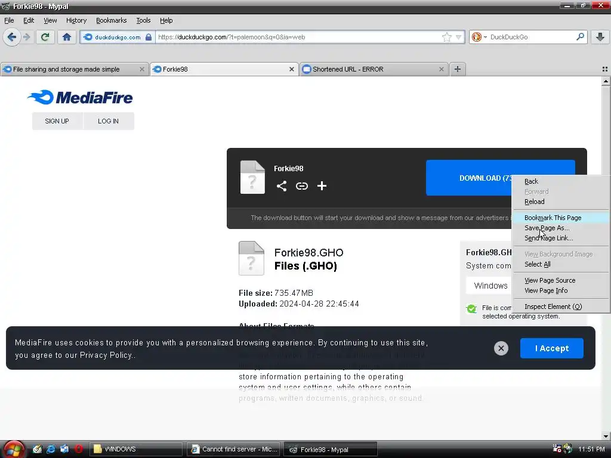
Task: Reload the page with the toolbar reload icon
Action: 45,37
